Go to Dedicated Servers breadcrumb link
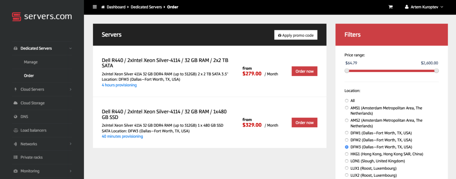The height and width of the screenshot is (179, 456). (x=146, y=7)
